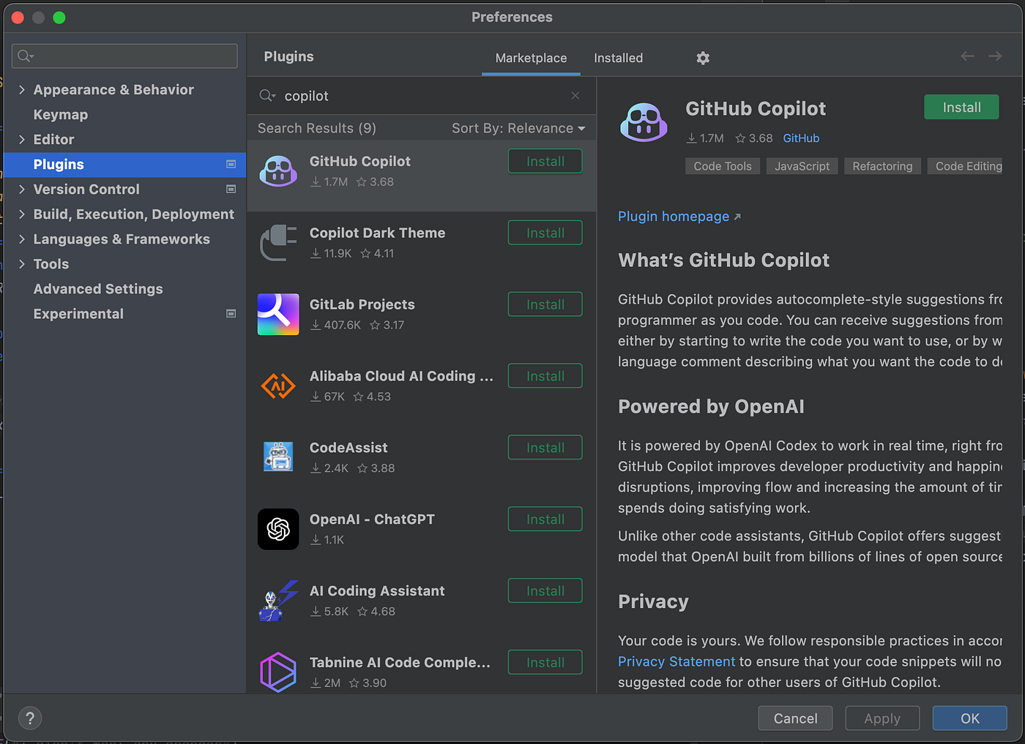Open the Sort By Relevance dropdown
The image size is (1025, 744).
coord(518,128)
